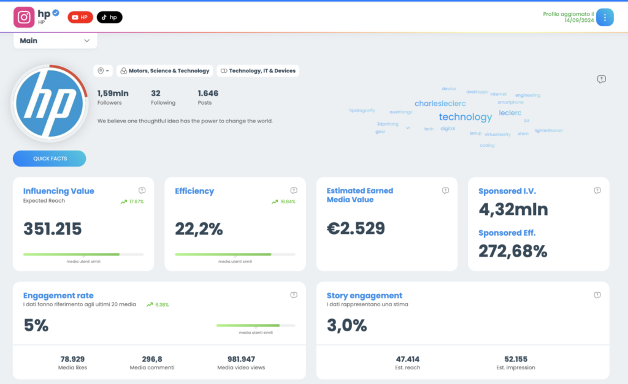Screen dimensions: 628x384
Task: Click the 272,68% Sponsored Eff. value
Action: (x=513, y=251)
